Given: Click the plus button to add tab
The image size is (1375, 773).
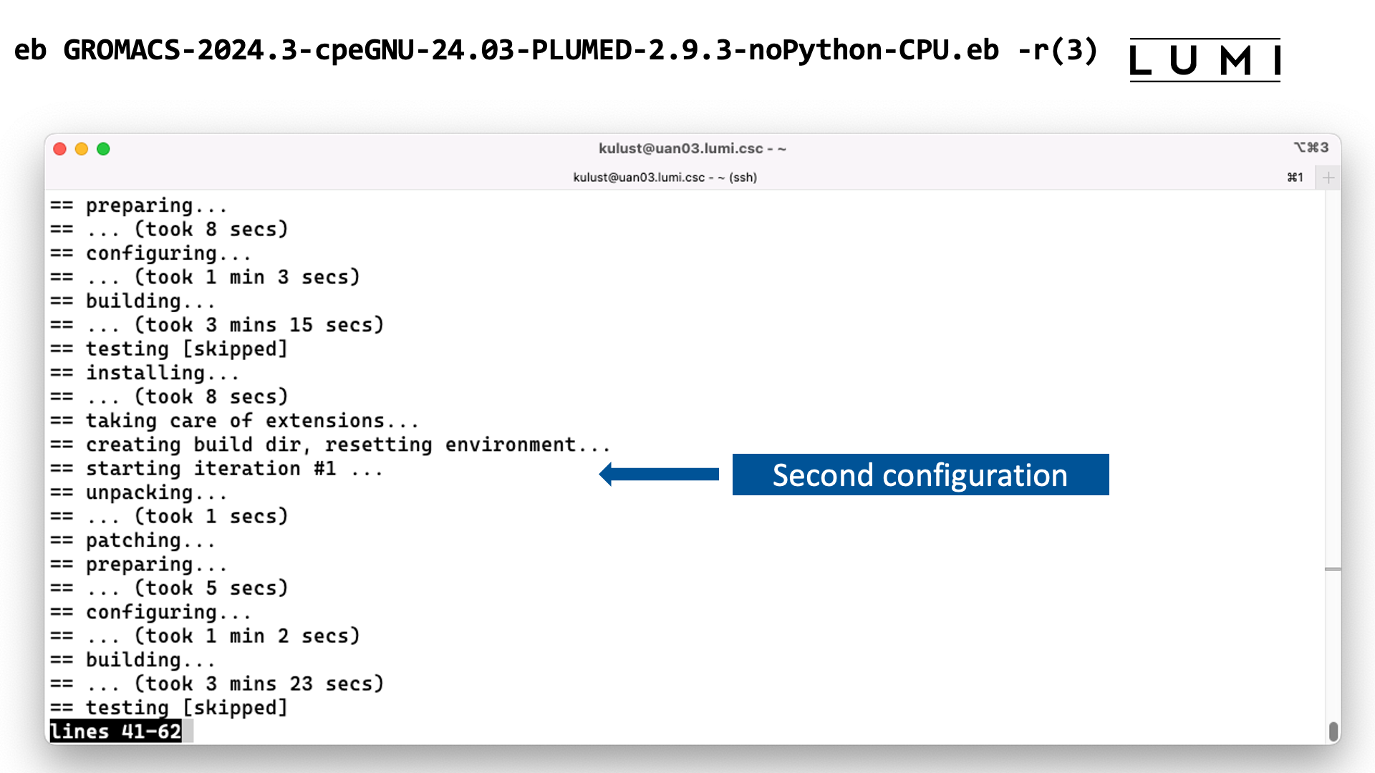Looking at the screenshot, I should tap(1328, 178).
